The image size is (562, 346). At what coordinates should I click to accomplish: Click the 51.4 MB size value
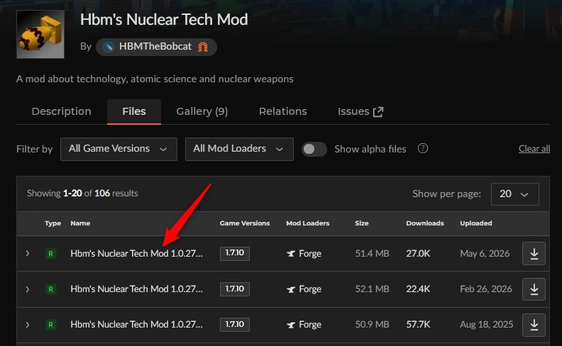372,254
